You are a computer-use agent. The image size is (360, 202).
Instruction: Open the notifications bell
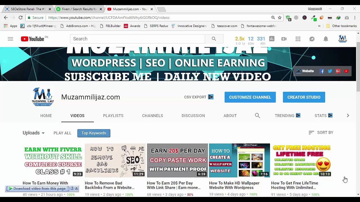(326, 39)
